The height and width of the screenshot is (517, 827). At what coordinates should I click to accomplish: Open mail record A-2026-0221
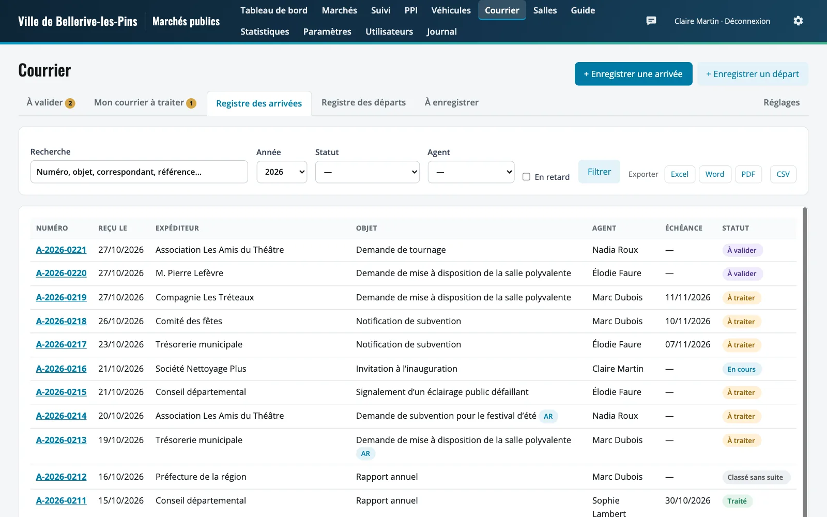pyautogui.click(x=61, y=250)
